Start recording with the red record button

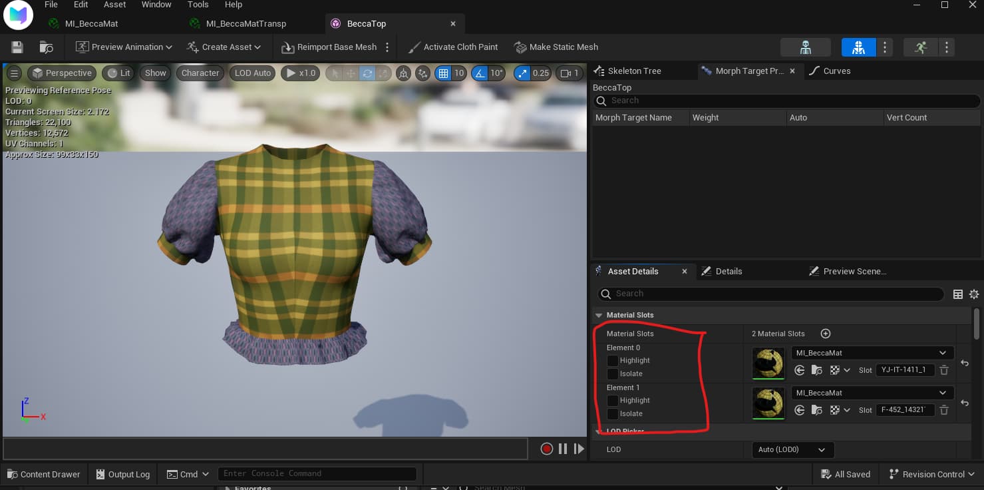[x=546, y=449]
